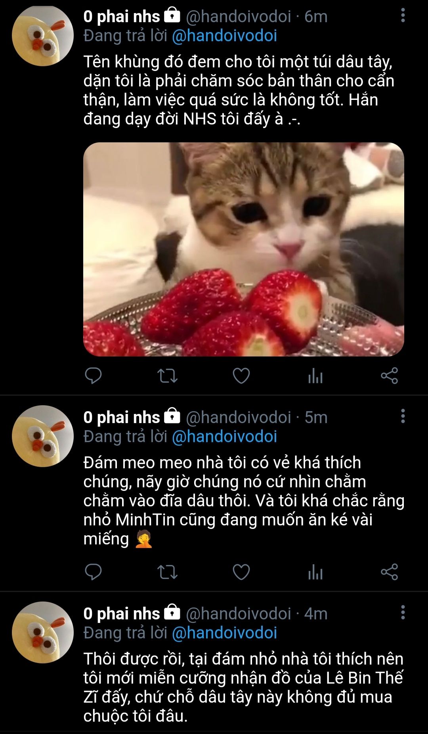Retweet the tweet with cat photo
428x734 pixels.
(167, 376)
